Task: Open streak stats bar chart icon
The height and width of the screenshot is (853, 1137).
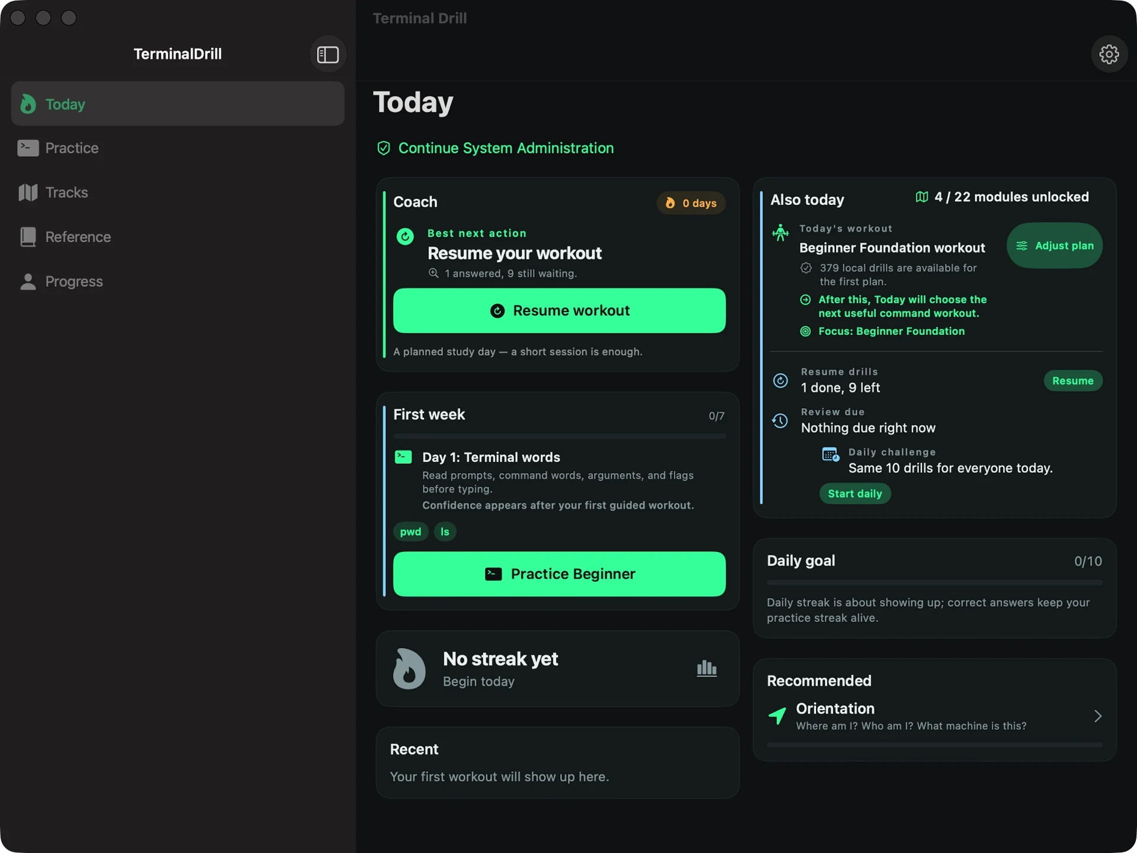Action: (706, 668)
